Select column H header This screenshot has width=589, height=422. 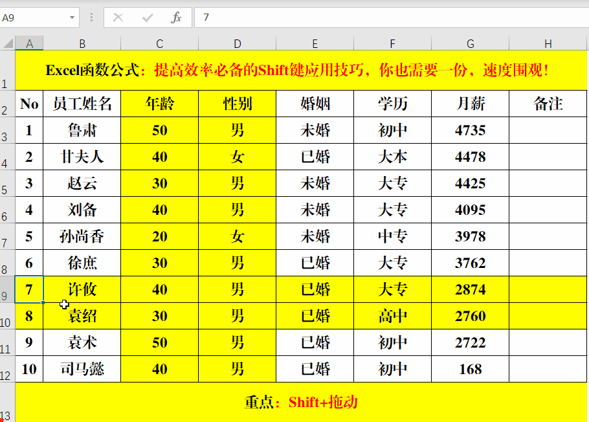pos(548,43)
